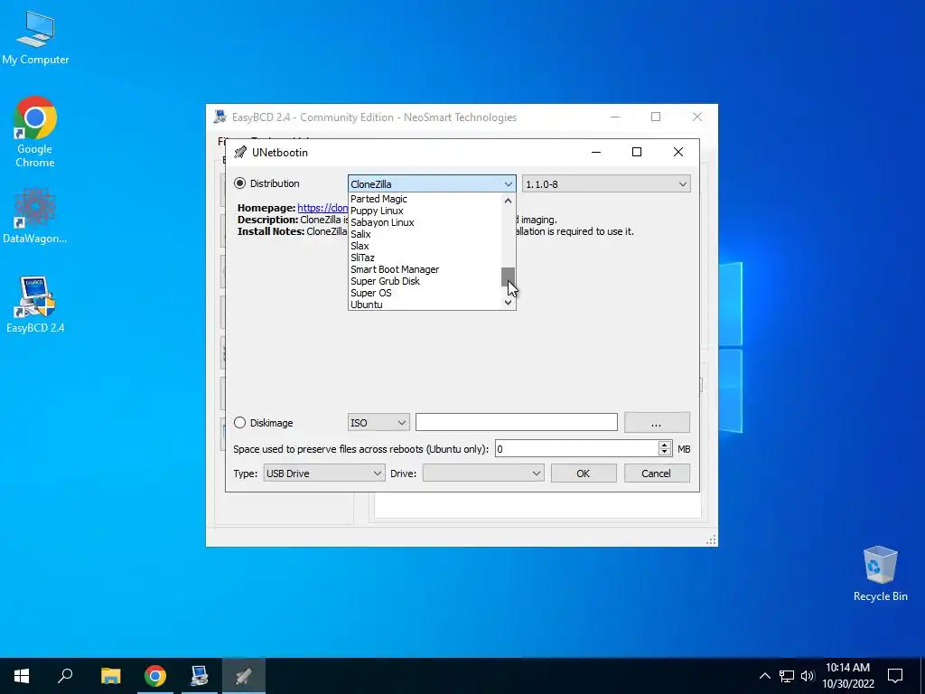Choose Sabayon Linux from the list

pos(425,222)
